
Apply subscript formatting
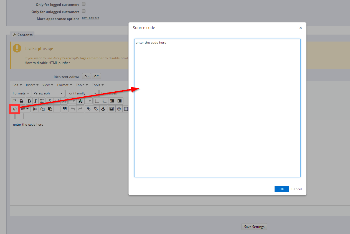click(x=64, y=101)
